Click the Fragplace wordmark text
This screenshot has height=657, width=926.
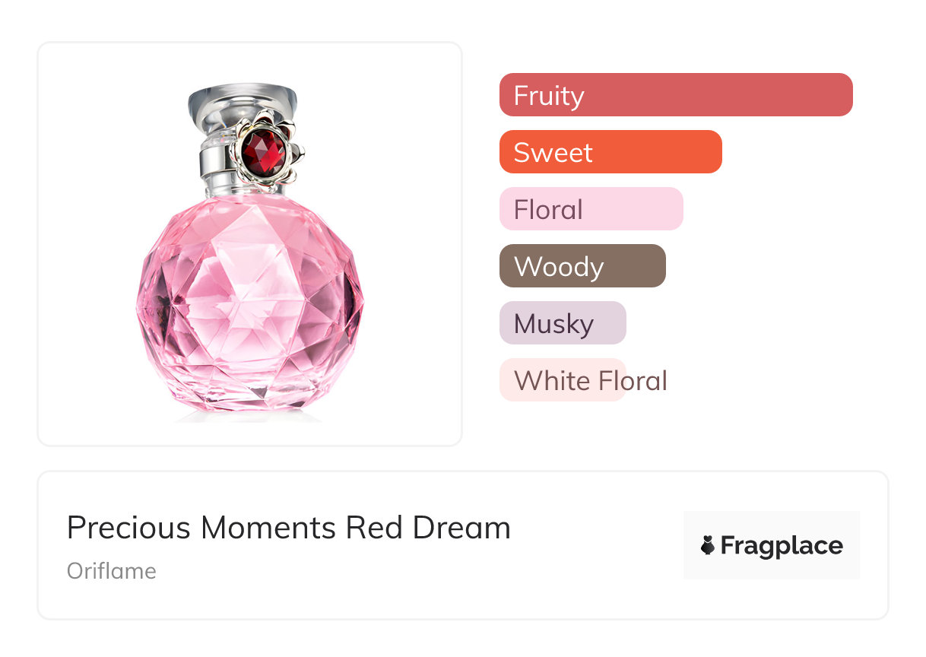(x=782, y=546)
